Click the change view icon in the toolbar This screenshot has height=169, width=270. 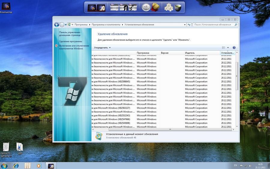(x=223, y=47)
